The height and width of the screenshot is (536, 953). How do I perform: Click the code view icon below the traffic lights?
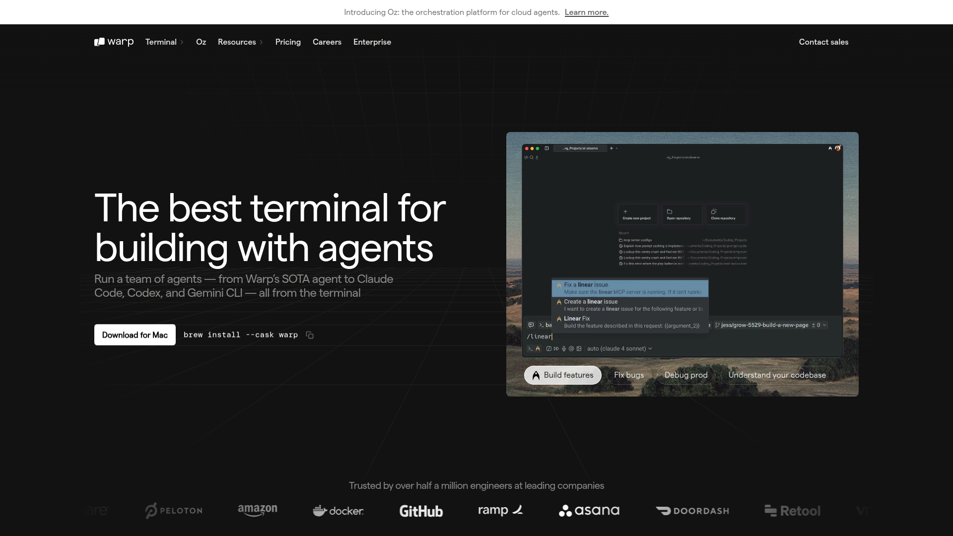[526, 157]
